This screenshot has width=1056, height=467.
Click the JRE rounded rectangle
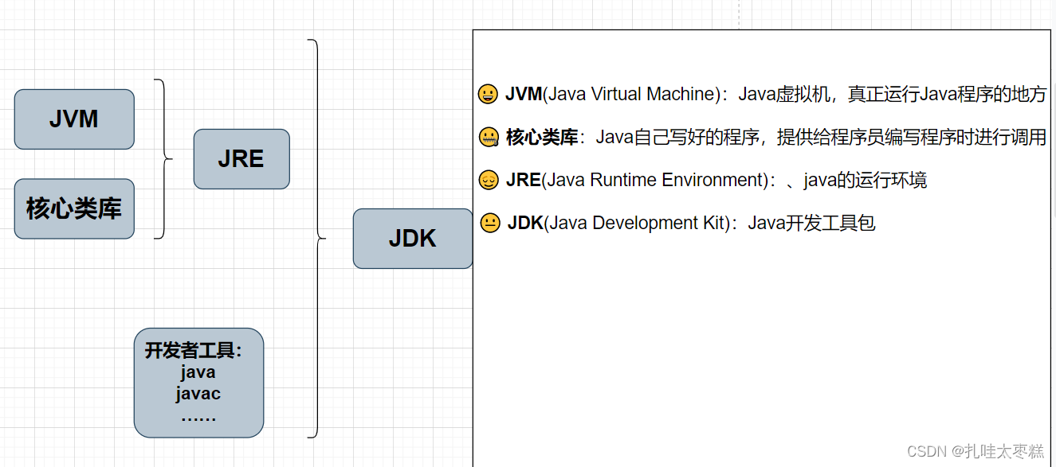click(x=241, y=159)
